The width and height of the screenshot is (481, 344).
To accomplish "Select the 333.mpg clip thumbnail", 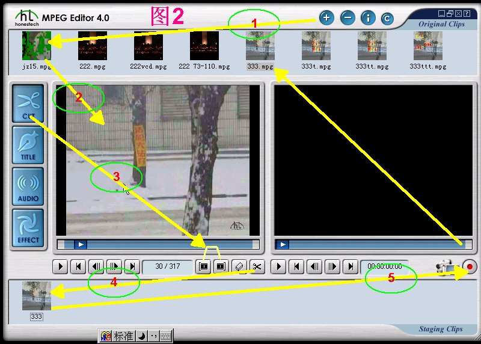I will click(260, 46).
